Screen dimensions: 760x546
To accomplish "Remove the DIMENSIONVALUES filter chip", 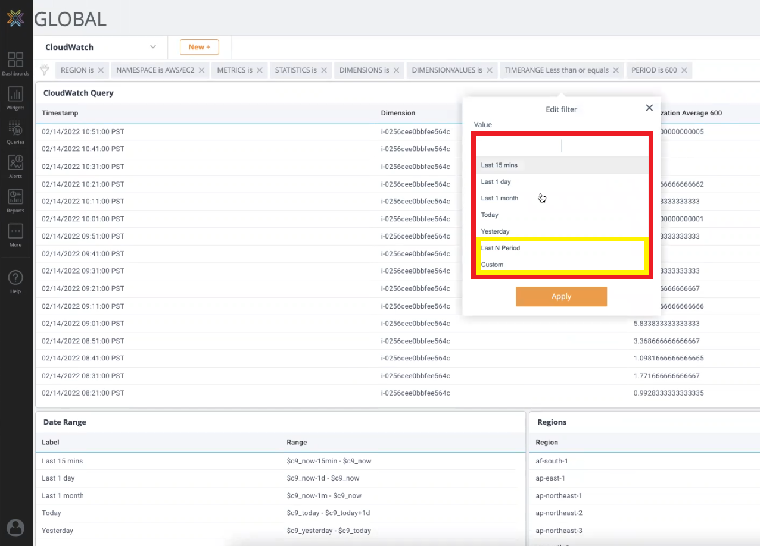I will coord(490,70).
